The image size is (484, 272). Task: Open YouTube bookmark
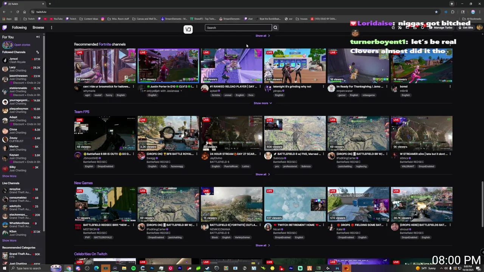click(x=56, y=19)
